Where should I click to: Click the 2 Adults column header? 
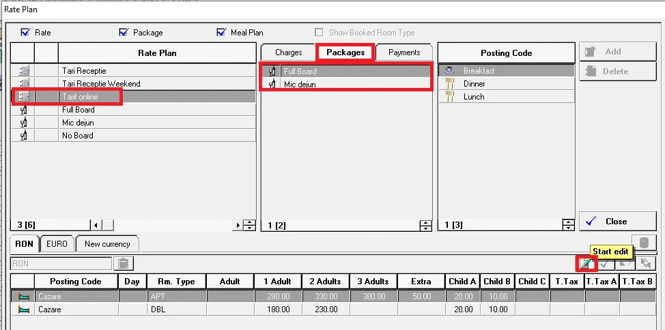click(x=326, y=282)
